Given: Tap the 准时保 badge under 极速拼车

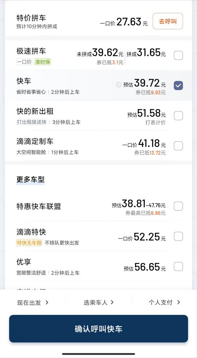Looking at the screenshot, I should [42, 61].
